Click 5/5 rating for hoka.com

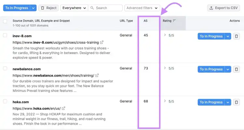coord(171,101)
